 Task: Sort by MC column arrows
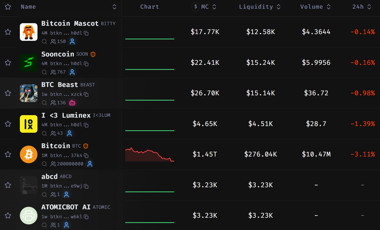click(214, 7)
